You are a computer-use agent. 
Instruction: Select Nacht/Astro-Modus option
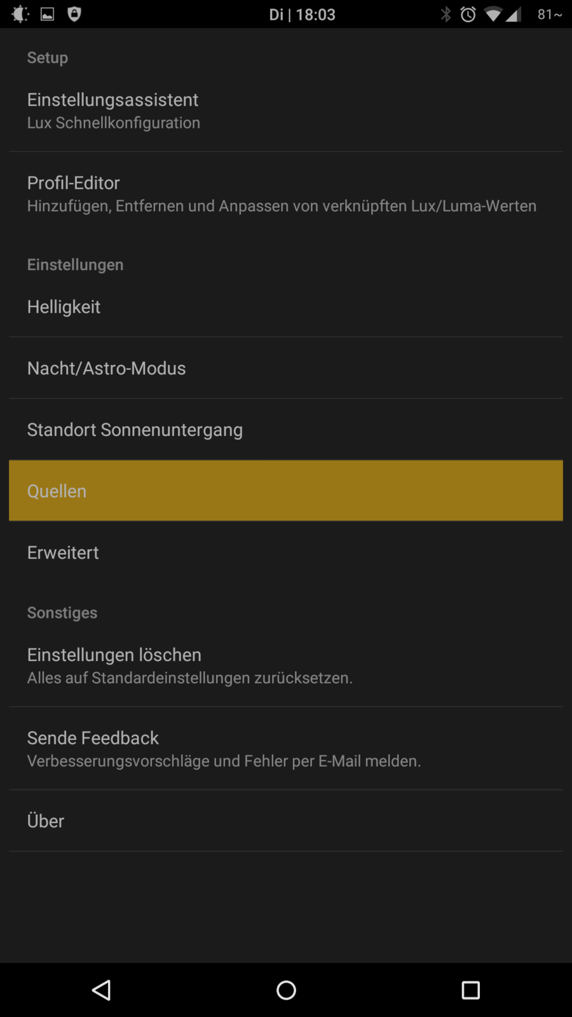tap(286, 368)
